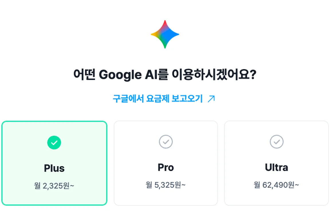This screenshot has width=336, height=213.
Task: Click the gray check circle icon on the Pro card
Action: click(165, 141)
